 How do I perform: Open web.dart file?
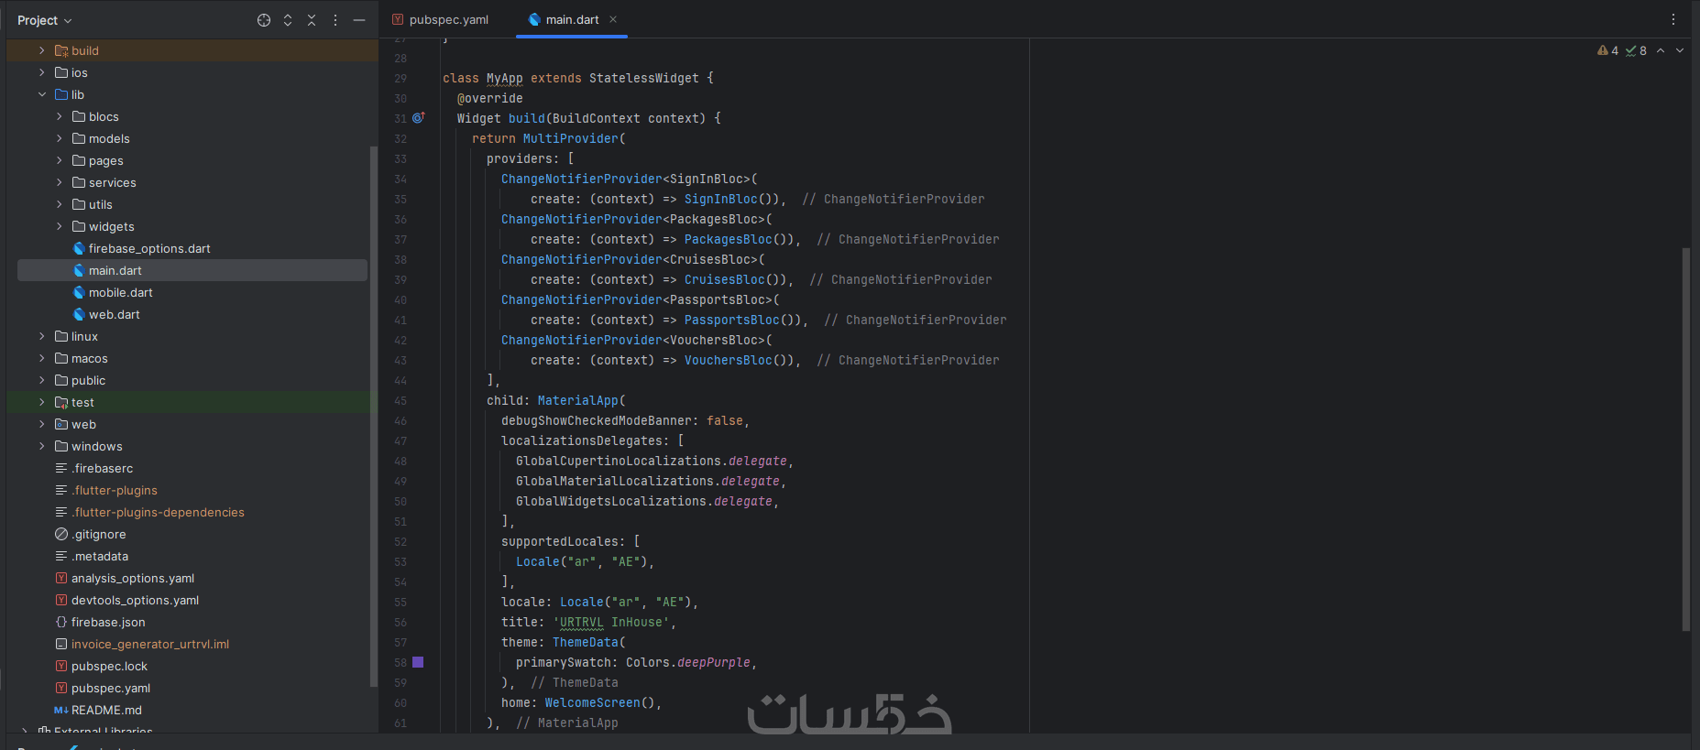pos(115,314)
